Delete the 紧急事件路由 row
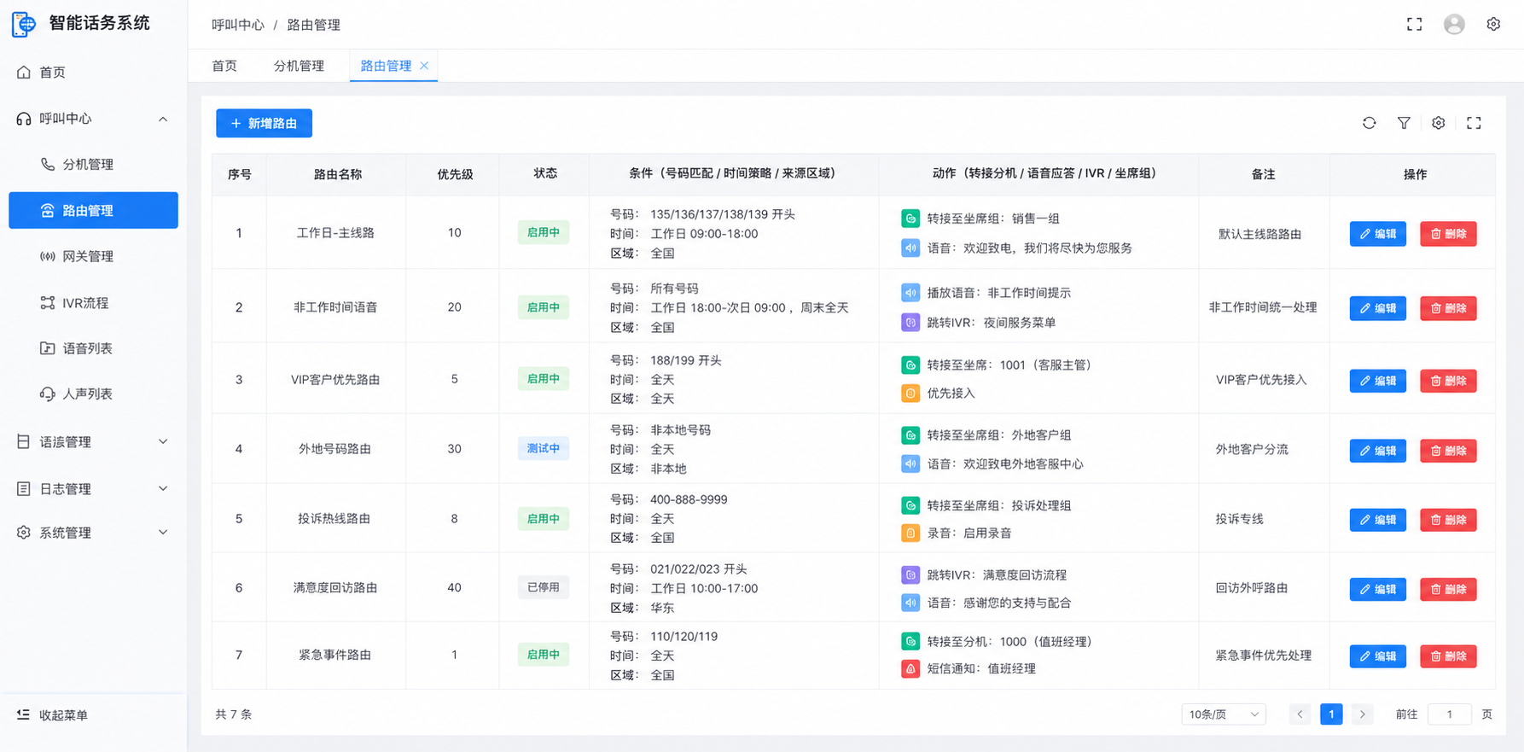Image resolution: width=1524 pixels, height=752 pixels. (1448, 656)
